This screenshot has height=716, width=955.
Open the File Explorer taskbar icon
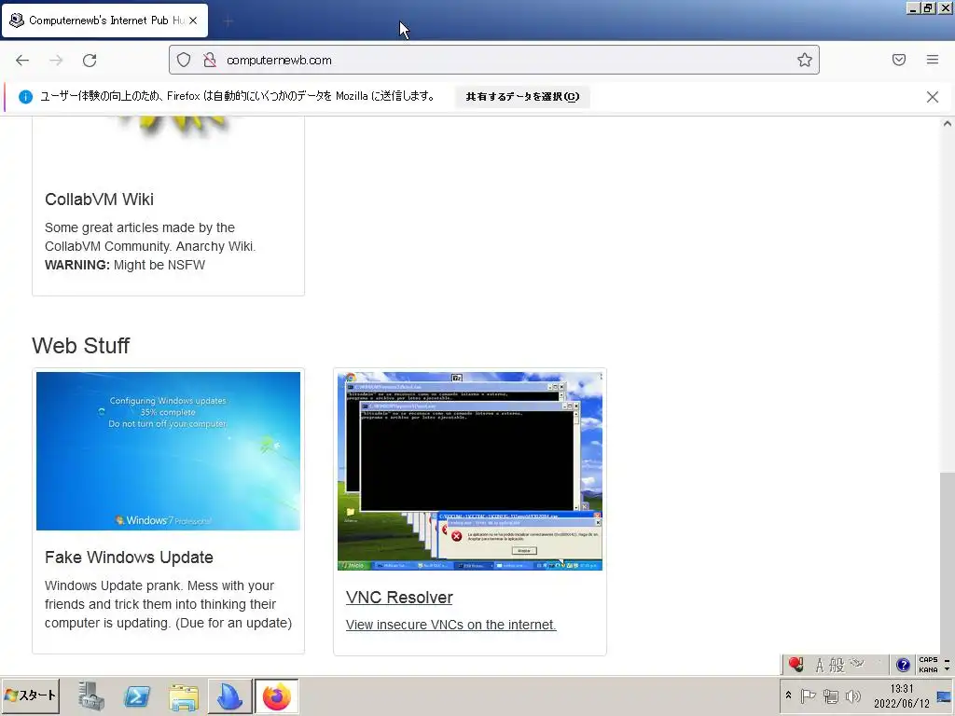(184, 696)
